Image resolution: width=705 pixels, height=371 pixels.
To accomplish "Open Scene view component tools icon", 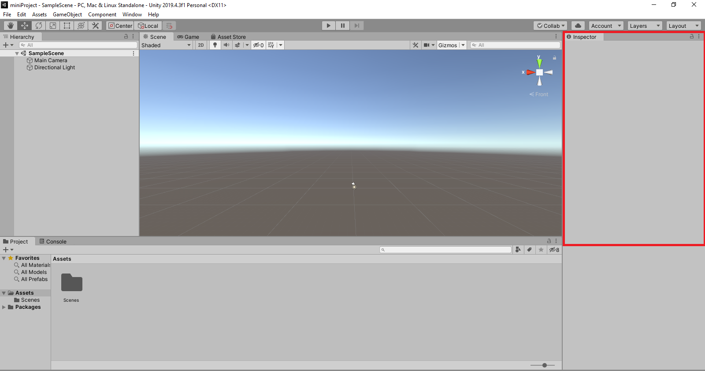I will (x=416, y=45).
